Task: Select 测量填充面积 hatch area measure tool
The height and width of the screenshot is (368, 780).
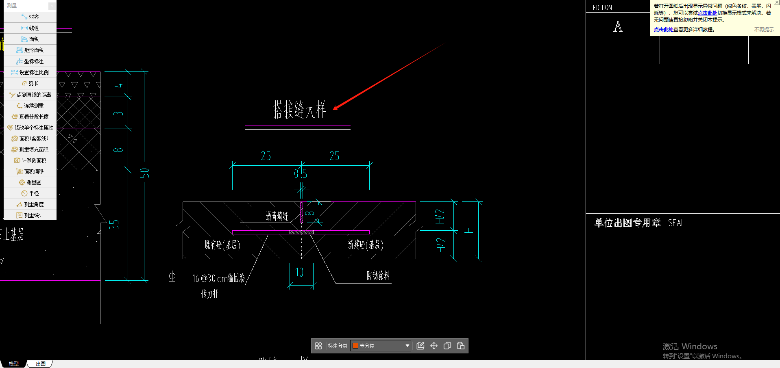Action: (x=30, y=149)
